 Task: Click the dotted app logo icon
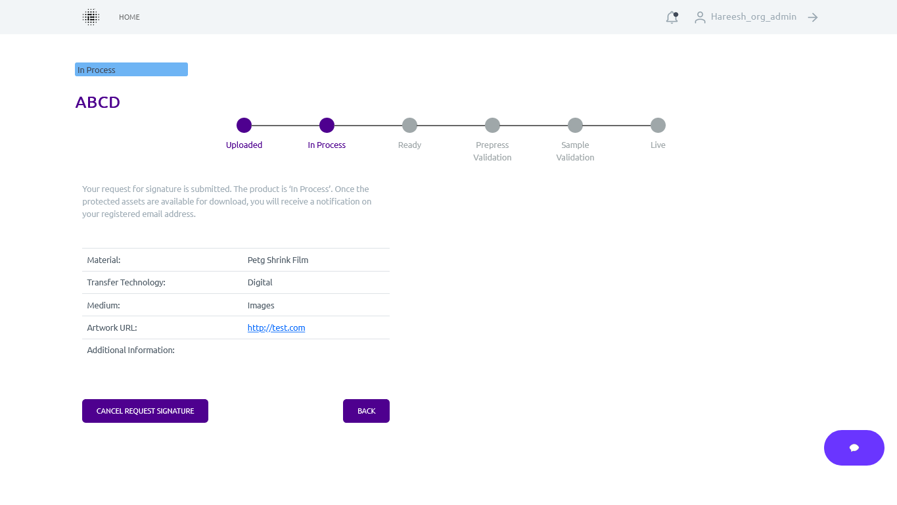click(x=91, y=17)
